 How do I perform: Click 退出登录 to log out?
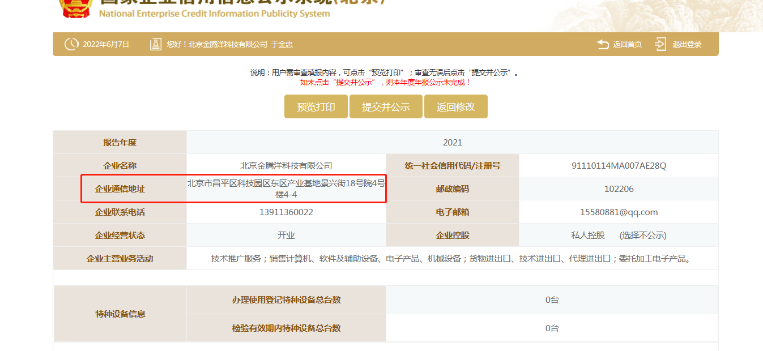tap(687, 44)
